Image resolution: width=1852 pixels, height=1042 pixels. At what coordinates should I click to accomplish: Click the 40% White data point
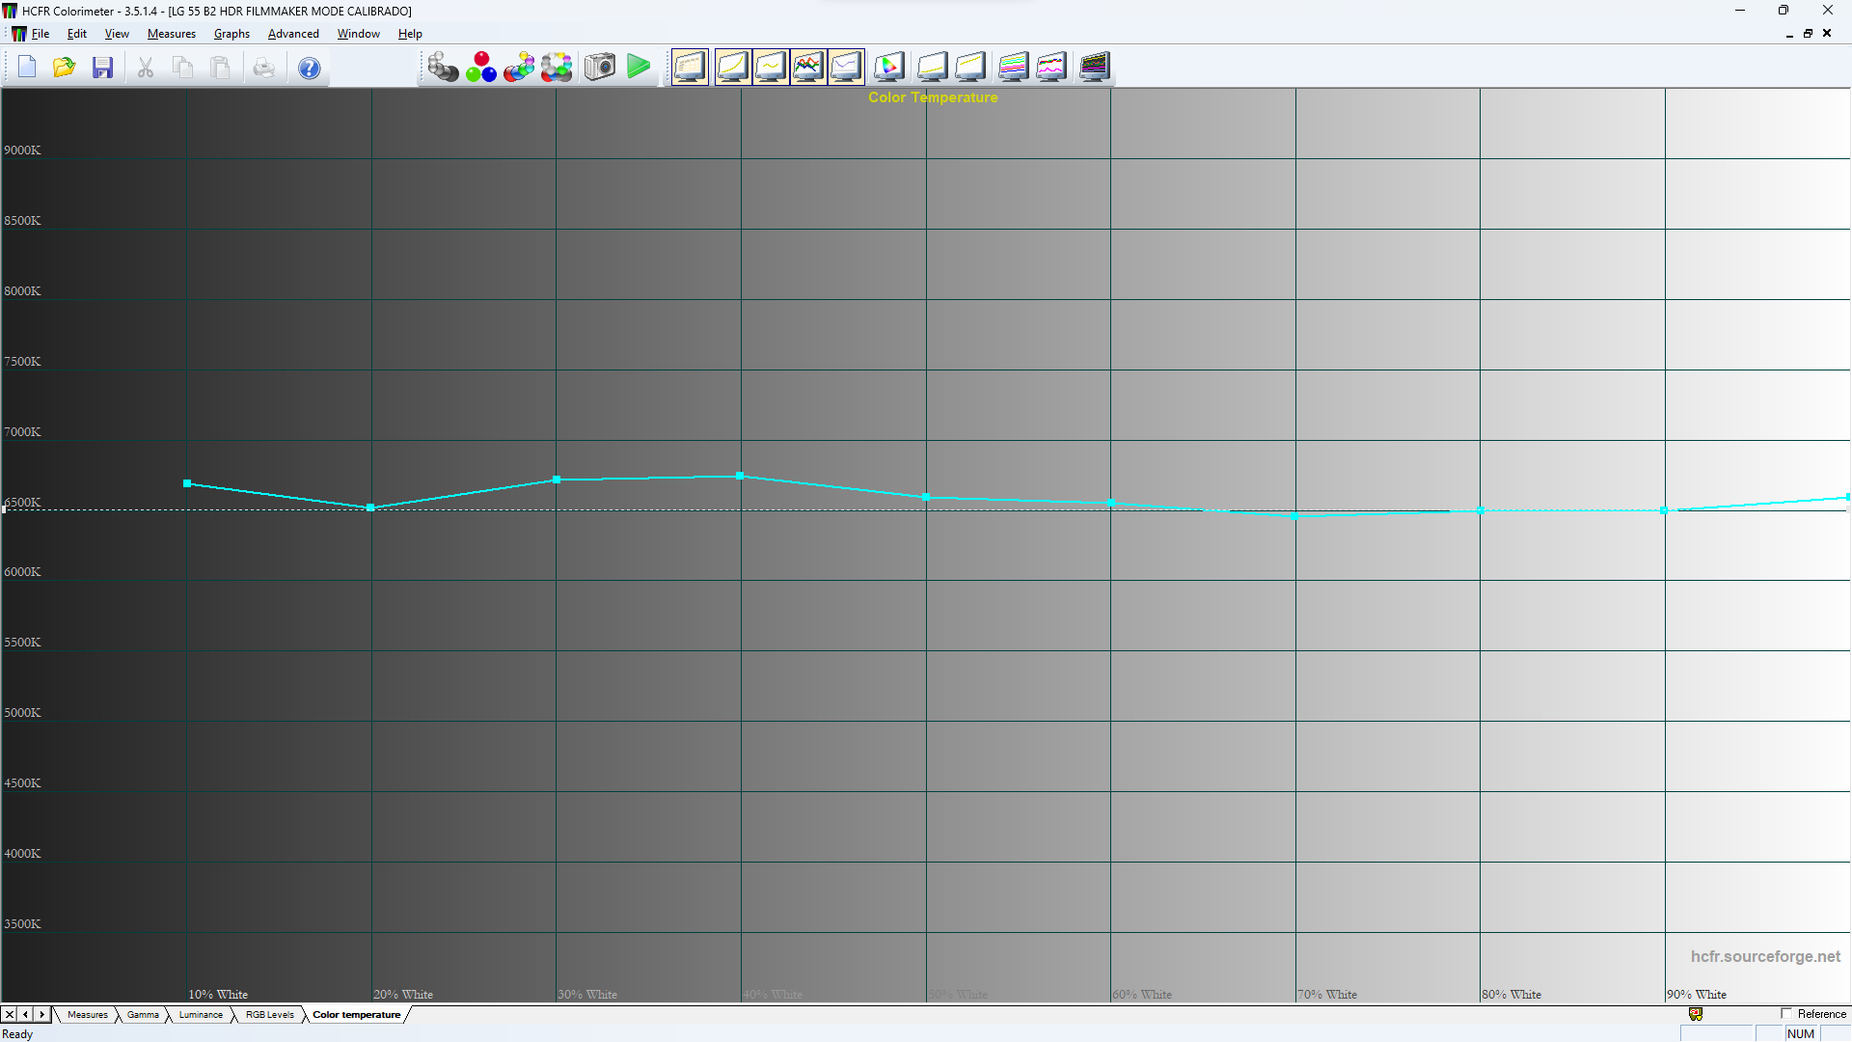tap(740, 477)
